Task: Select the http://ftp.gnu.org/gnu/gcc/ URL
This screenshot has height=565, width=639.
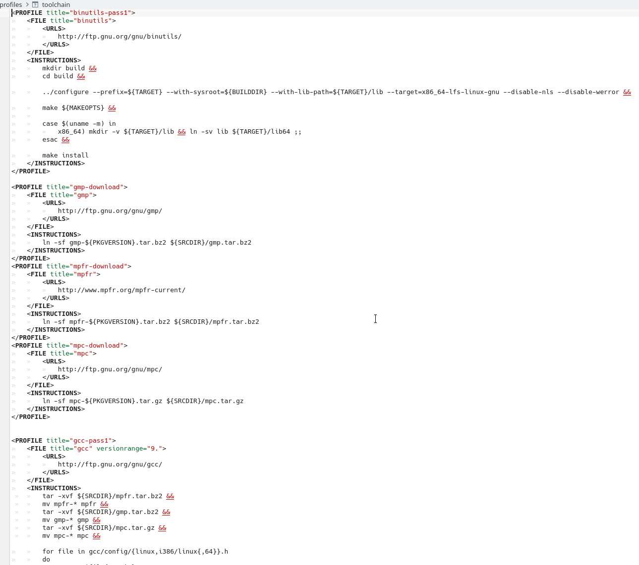Action: tap(110, 464)
